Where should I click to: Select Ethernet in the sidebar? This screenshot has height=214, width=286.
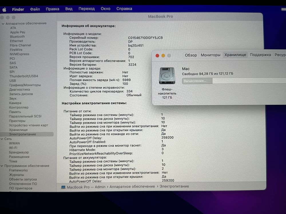pyautogui.click(x=16, y=41)
